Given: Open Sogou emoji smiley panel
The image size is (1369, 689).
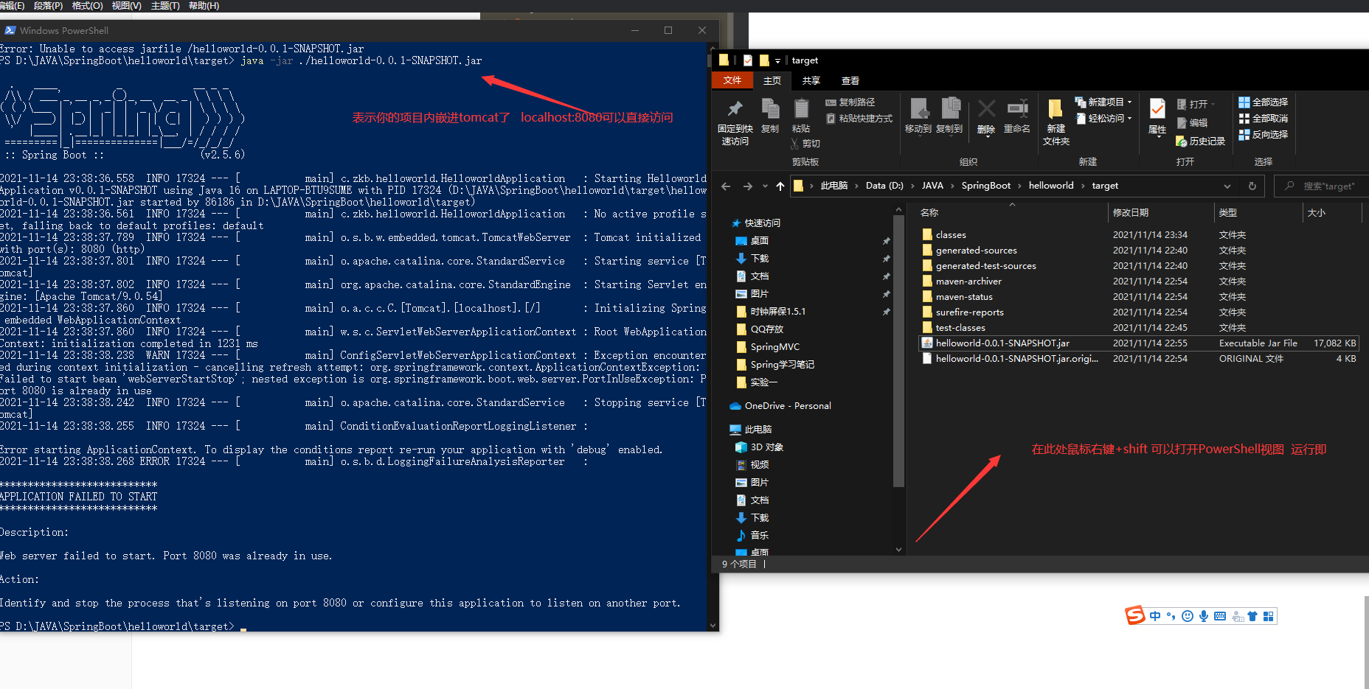Looking at the screenshot, I should click(1188, 616).
